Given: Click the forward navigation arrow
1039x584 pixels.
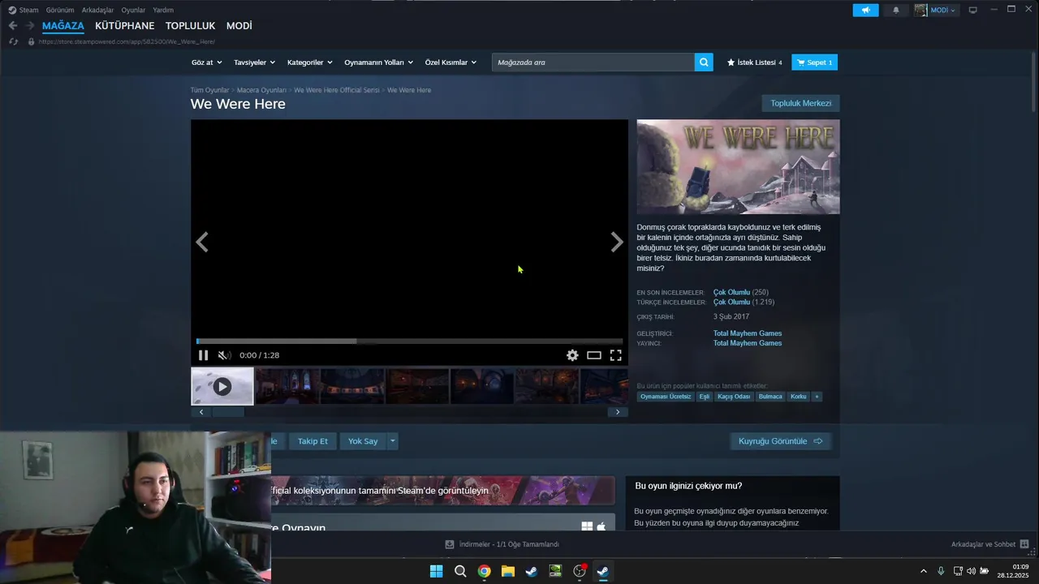Looking at the screenshot, I should pyautogui.click(x=30, y=26).
